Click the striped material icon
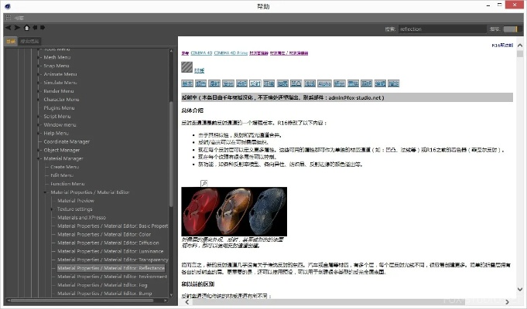Screen dimensions: 527x309 coord(187,69)
